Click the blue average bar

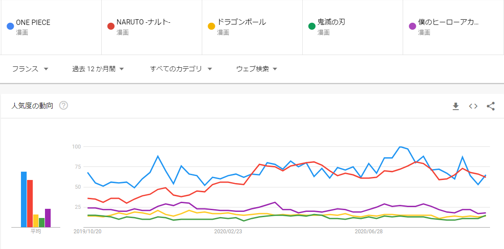point(24,200)
